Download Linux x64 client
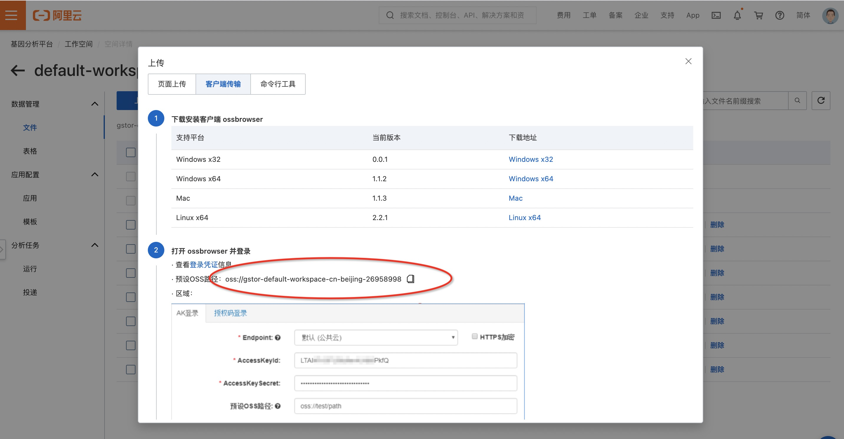Image resolution: width=844 pixels, height=439 pixels. pyautogui.click(x=524, y=218)
